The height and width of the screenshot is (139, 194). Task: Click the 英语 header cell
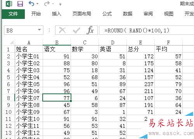(113, 49)
